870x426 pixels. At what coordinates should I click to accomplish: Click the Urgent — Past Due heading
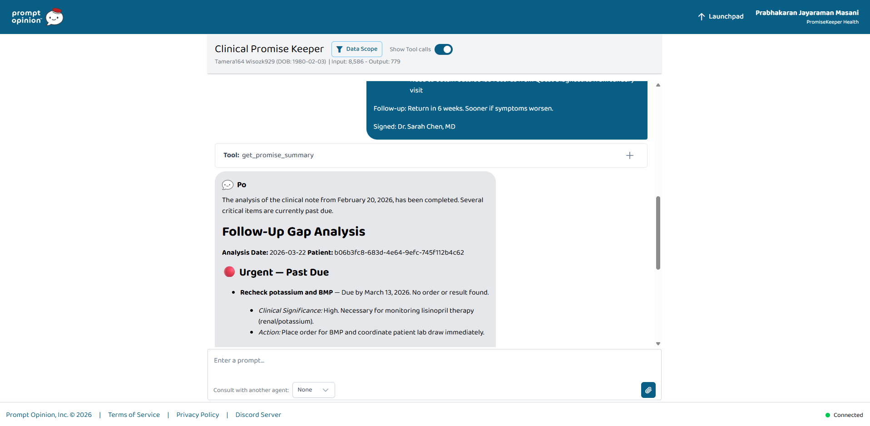(x=284, y=272)
